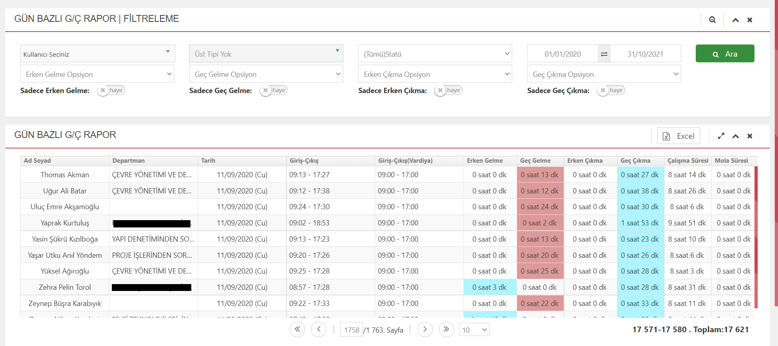778x346 pixels.
Task: Toggle Sadece Geç Gelme switch
Action: click(274, 90)
